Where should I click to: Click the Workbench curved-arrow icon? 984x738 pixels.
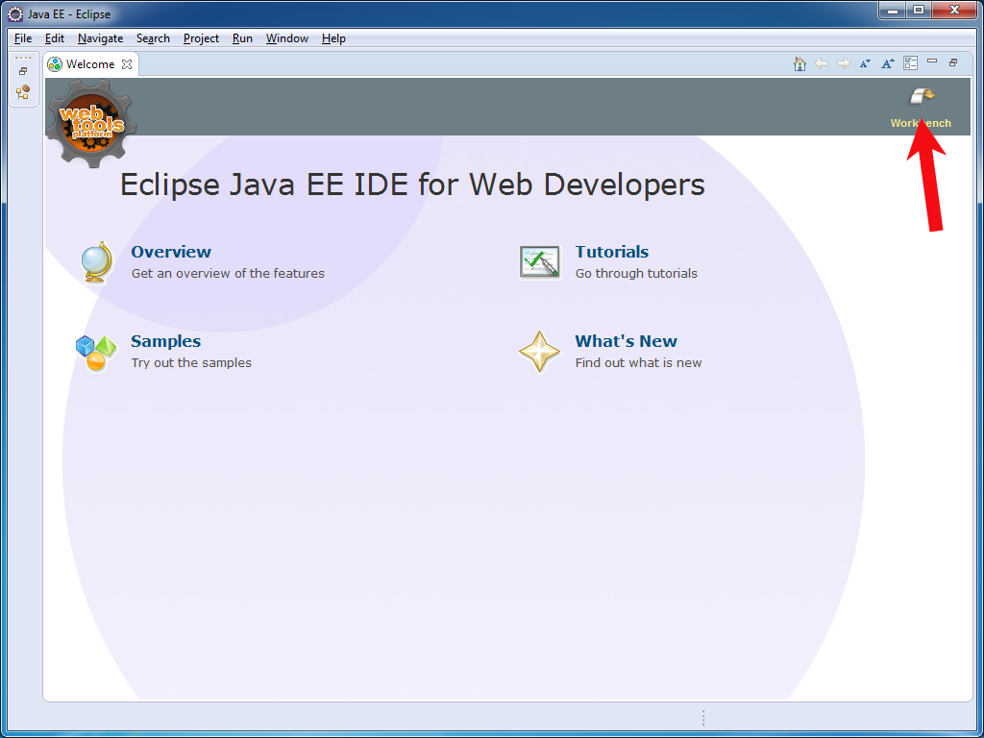(x=922, y=97)
